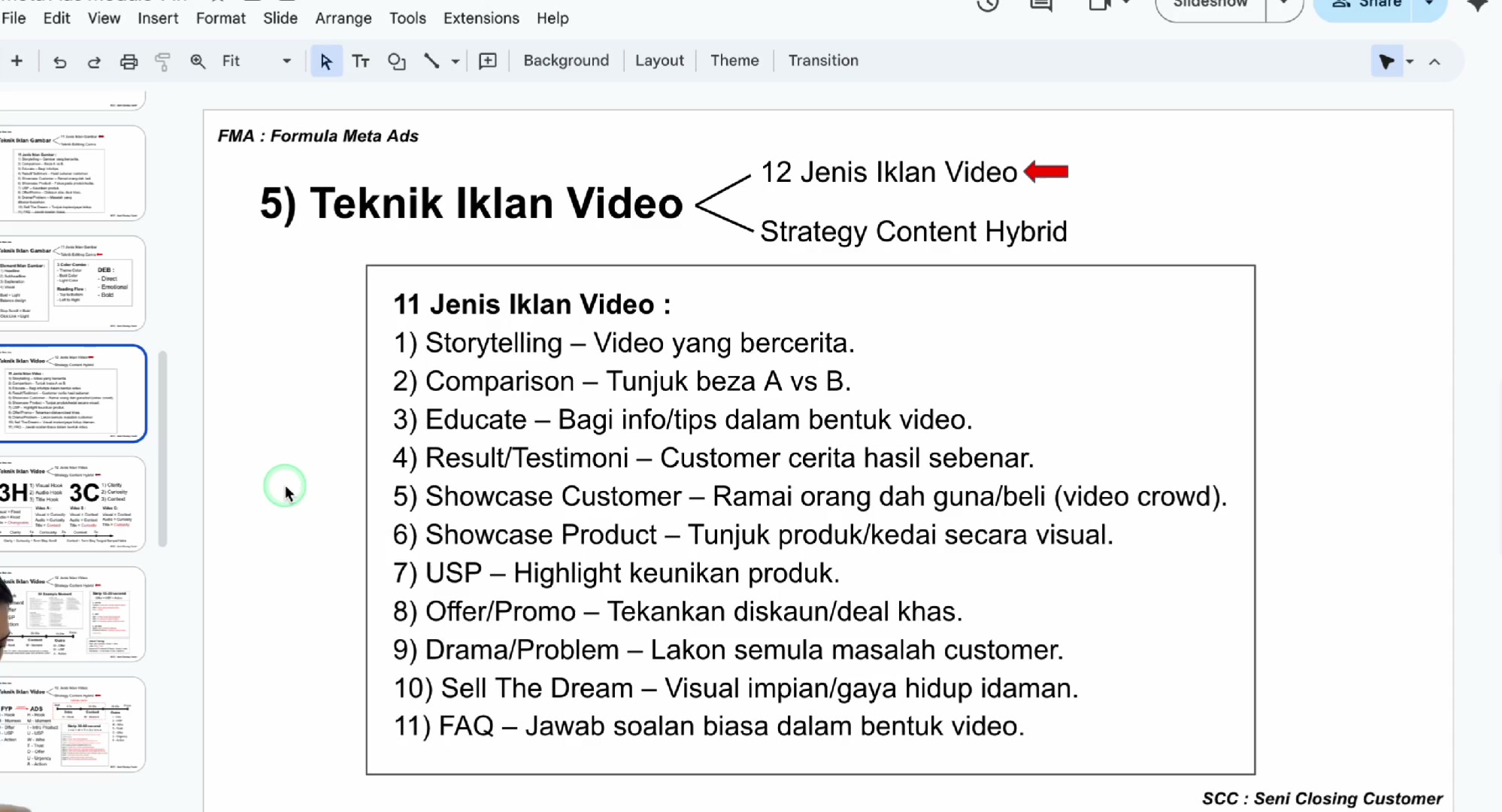The width and height of the screenshot is (1502, 812).
Task: Expand the pointer mode options arrow
Action: click(1410, 62)
